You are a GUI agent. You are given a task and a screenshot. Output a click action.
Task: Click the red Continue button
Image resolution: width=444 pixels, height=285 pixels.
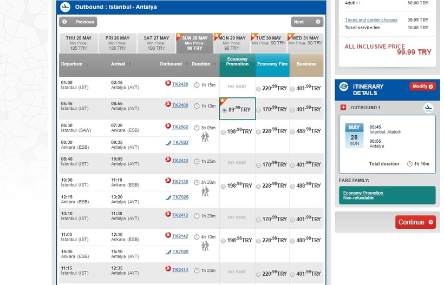415,222
